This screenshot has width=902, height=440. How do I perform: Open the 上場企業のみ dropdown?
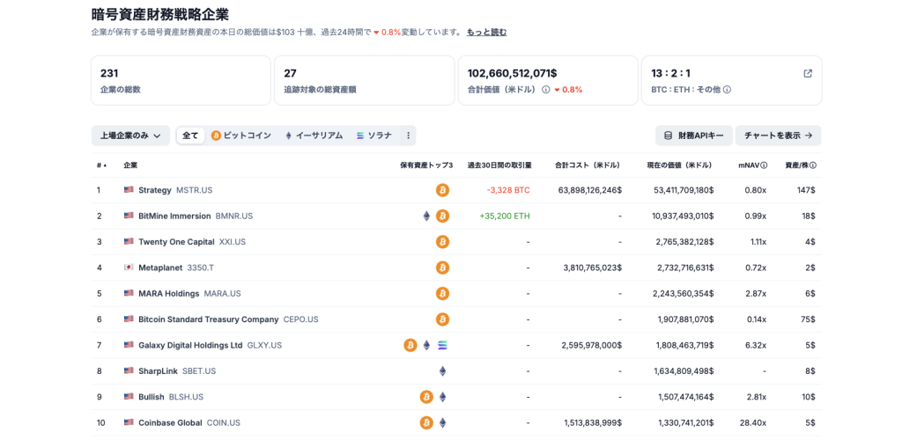pyautogui.click(x=130, y=136)
